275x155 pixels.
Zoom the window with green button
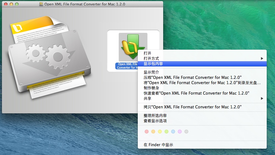click(17, 4)
